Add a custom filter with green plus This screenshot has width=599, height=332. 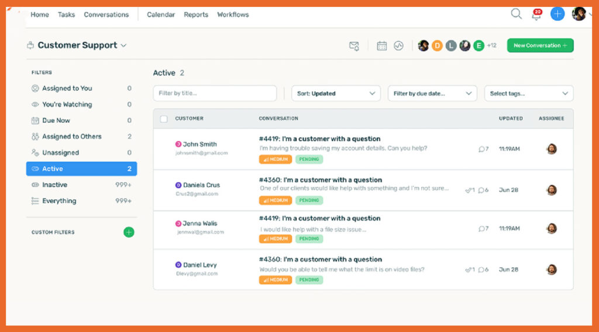[129, 232]
